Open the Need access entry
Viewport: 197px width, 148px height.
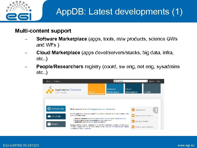140,110
